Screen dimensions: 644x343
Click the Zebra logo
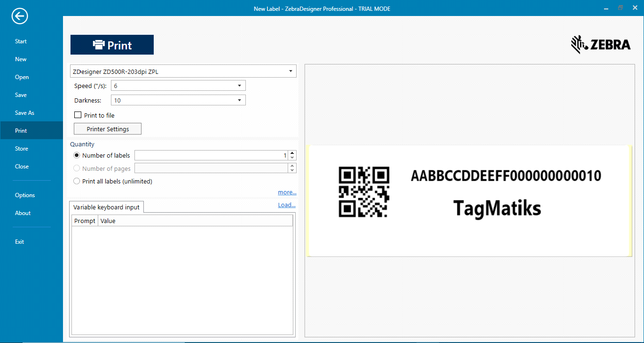tap(600, 45)
